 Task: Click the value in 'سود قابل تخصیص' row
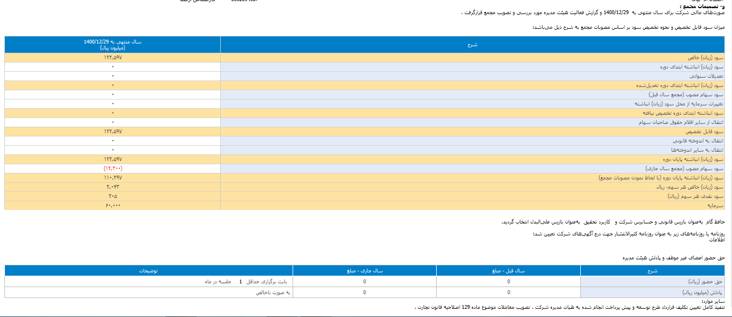point(113,132)
